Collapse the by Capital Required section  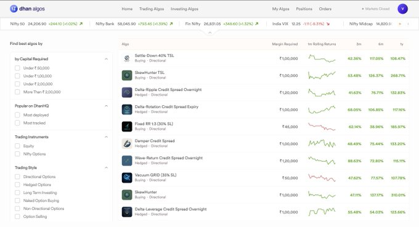click(x=106, y=59)
